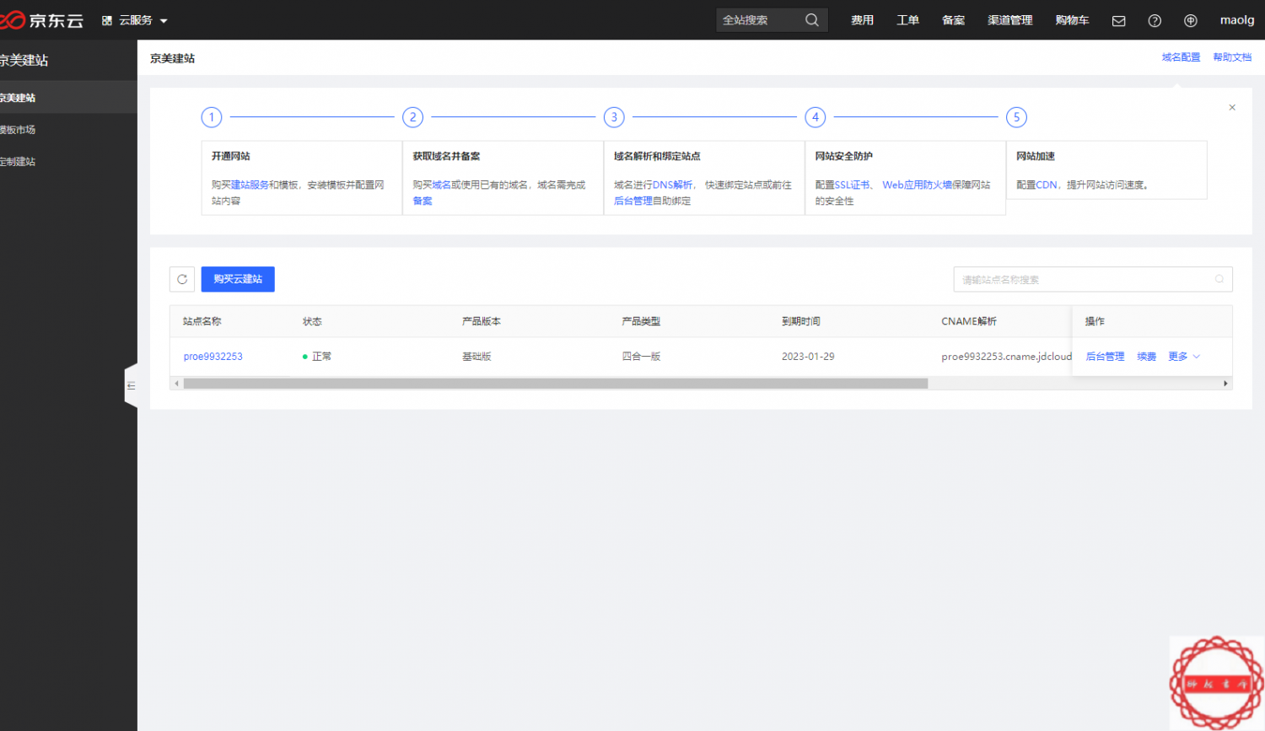Image resolution: width=1265 pixels, height=731 pixels.
Task: Follow the 域名 link in step two
Action: coord(441,185)
